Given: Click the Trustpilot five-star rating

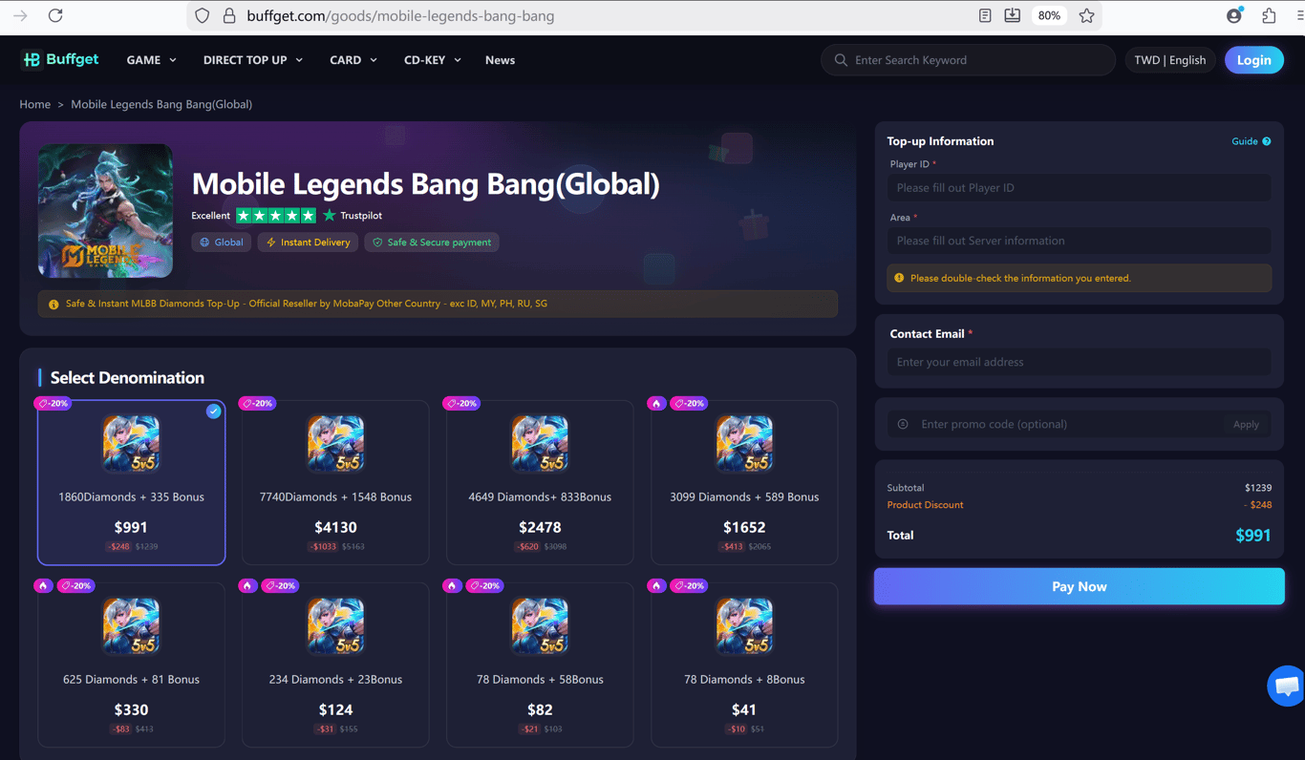Looking at the screenshot, I should pyautogui.click(x=276, y=216).
